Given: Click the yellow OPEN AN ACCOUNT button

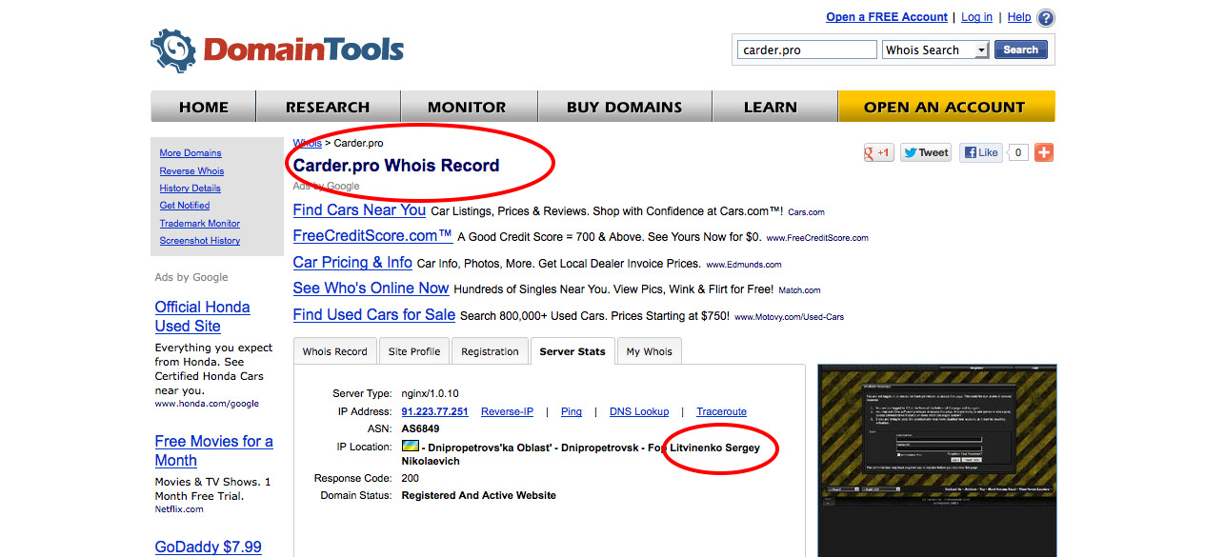Looking at the screenshot, I should 945,107.
